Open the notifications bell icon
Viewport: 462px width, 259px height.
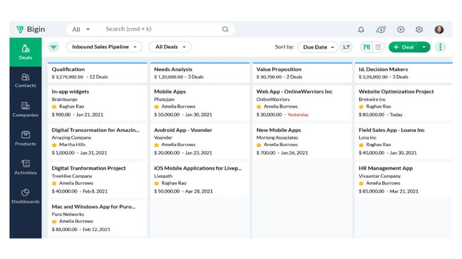point(361,29)
